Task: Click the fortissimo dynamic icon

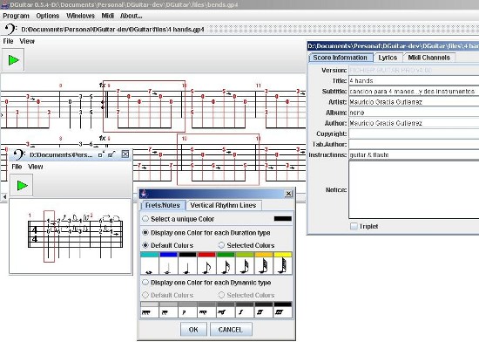Action: (264, 312)
